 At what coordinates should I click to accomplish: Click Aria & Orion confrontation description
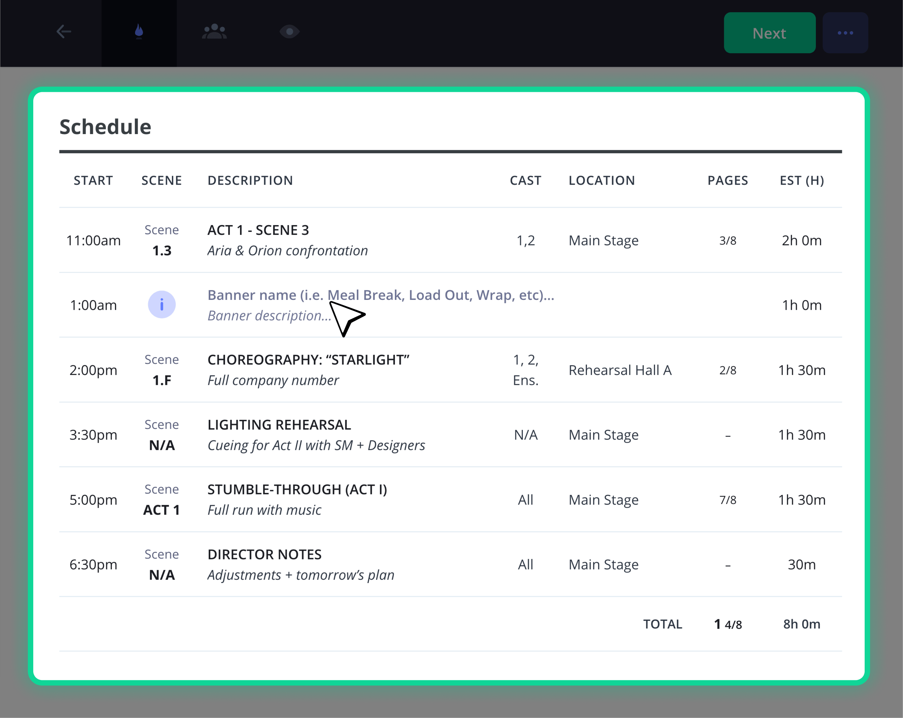click(288, 251)
